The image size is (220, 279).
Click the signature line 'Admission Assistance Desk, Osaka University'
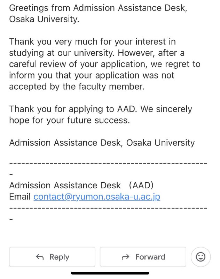pyautogui.click(x=102, y=143)
